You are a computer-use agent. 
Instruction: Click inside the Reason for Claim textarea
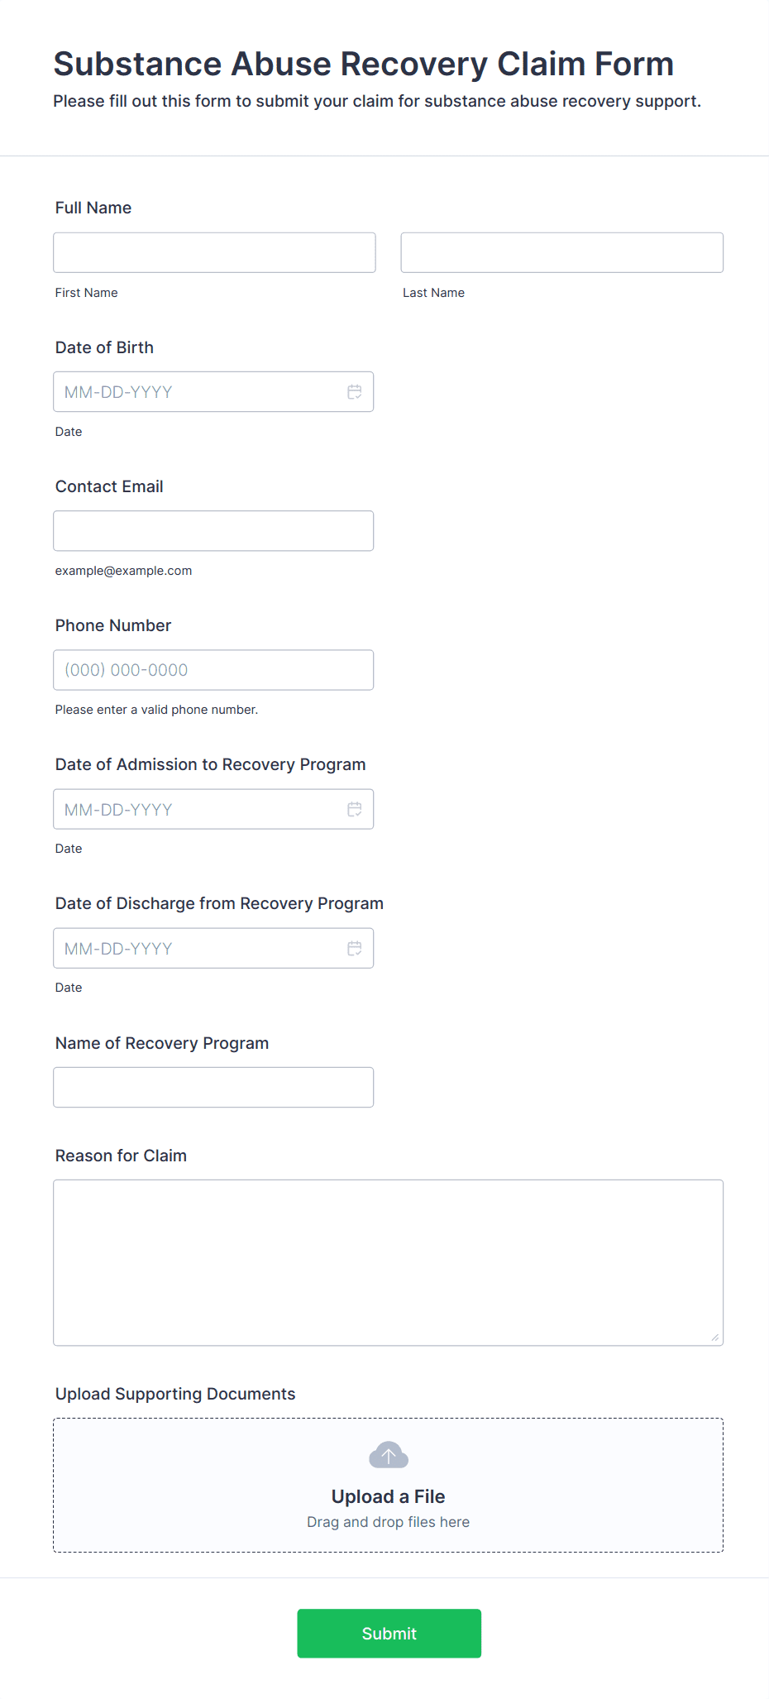click(389, 1262)
